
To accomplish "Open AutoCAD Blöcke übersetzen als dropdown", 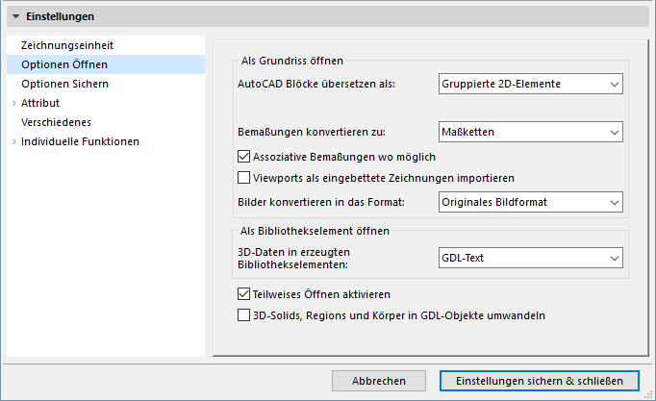I will click(530, 84).
